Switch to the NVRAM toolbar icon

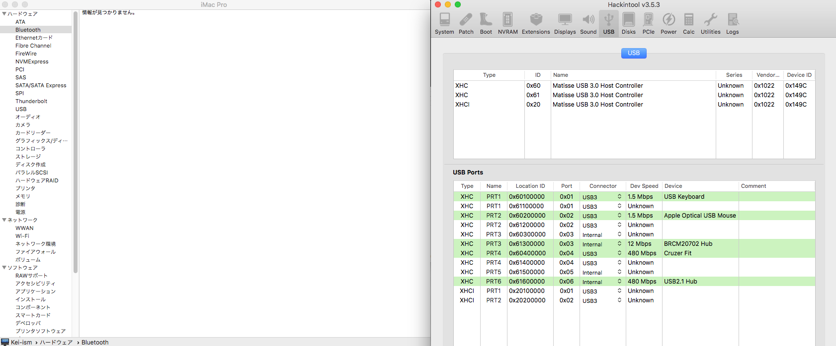click(x=507, y=24)
